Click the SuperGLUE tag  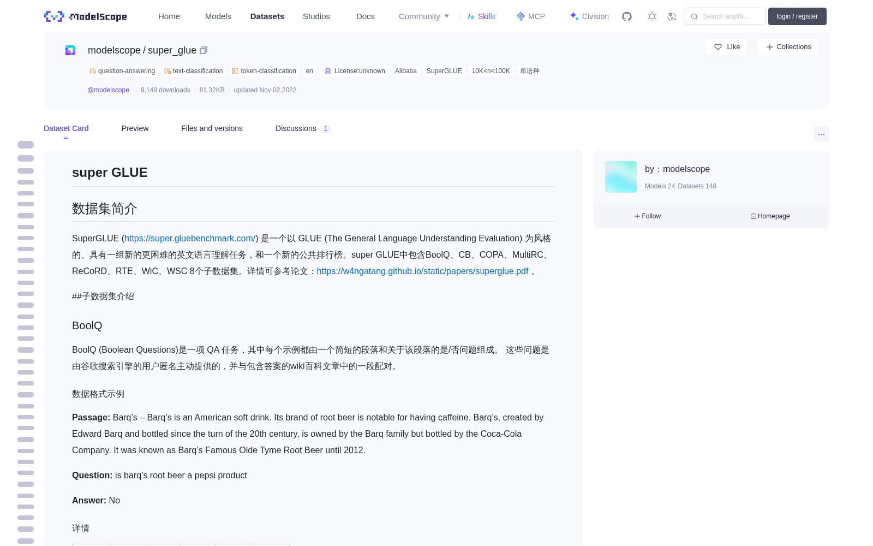coord(444,71)
